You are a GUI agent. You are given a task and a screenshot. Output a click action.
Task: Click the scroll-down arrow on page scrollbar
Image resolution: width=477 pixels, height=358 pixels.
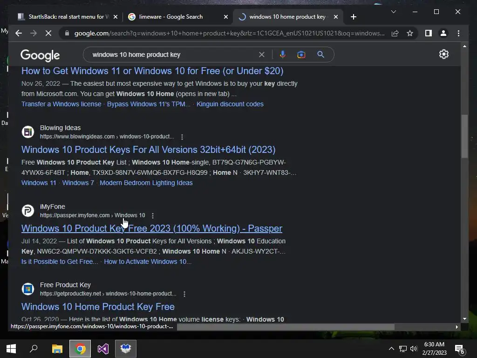(464, 319)
